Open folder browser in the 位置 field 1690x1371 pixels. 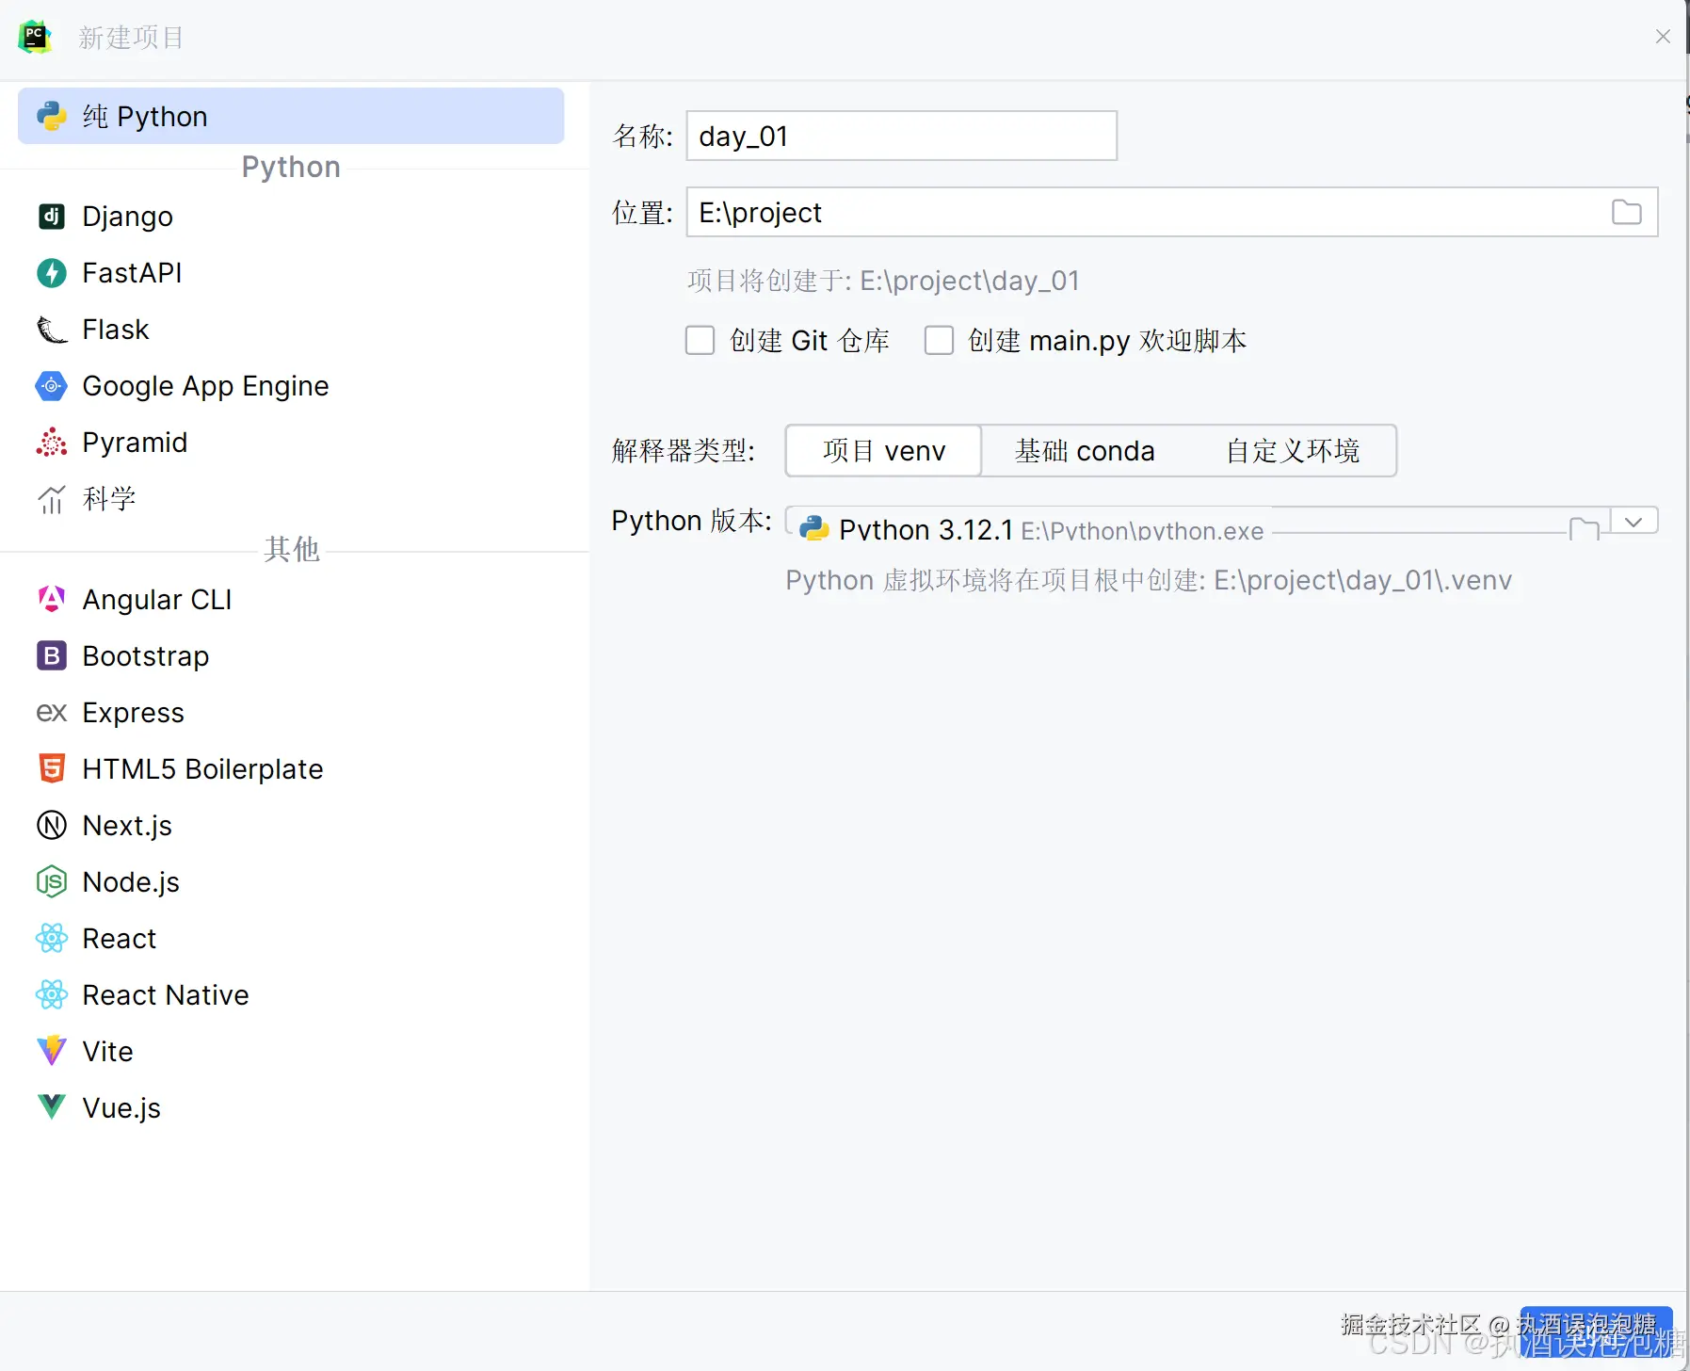coord(1626,212)
